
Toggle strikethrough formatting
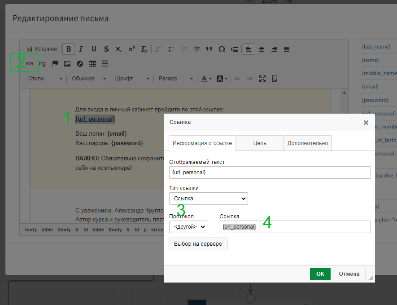tap(106, 49)
